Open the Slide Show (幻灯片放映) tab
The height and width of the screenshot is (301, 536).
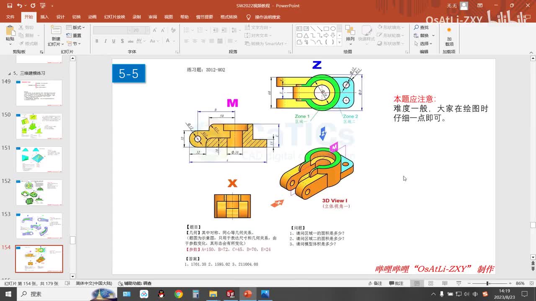tap(114, 17)
